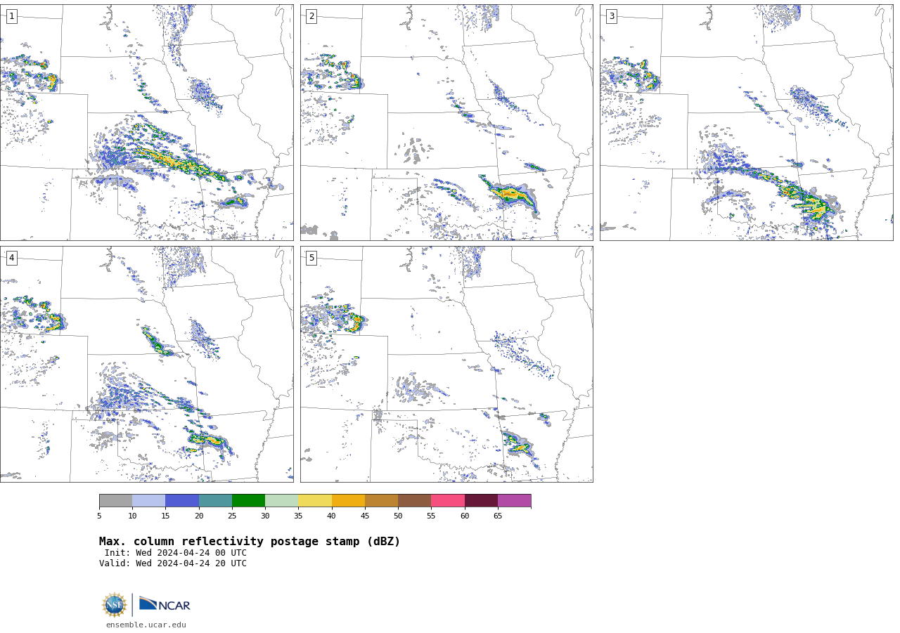Viewport: 900px width, 633px height.
Task: Click the colorbar tick label 45
Action: pyautogui.click(x=365, y=516)
